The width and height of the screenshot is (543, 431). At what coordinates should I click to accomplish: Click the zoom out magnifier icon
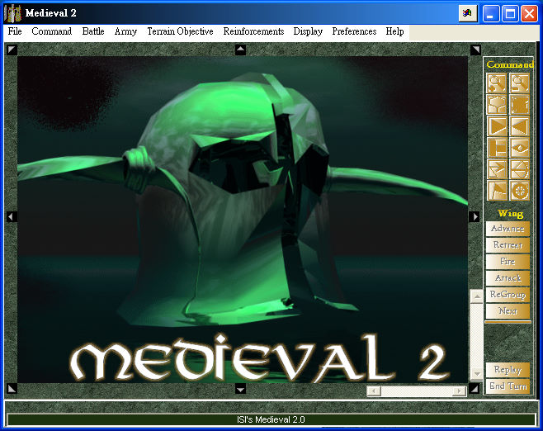[519, 83]
